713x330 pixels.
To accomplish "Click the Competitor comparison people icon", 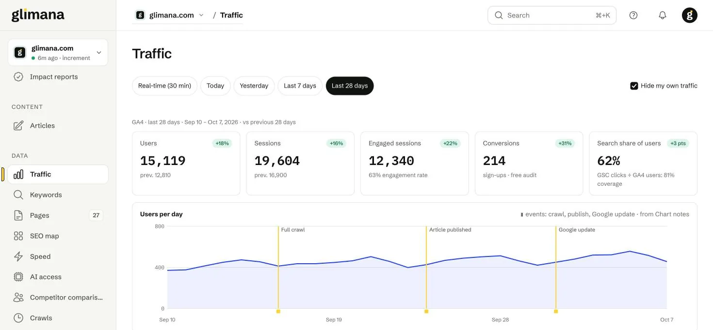I will click(x=18, y=298).
